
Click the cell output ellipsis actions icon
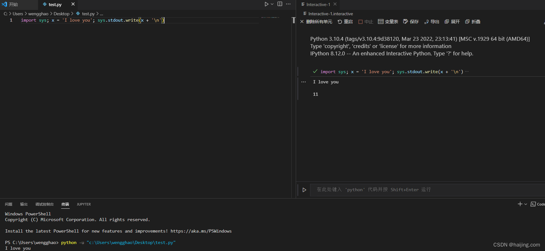coord(304,82)
